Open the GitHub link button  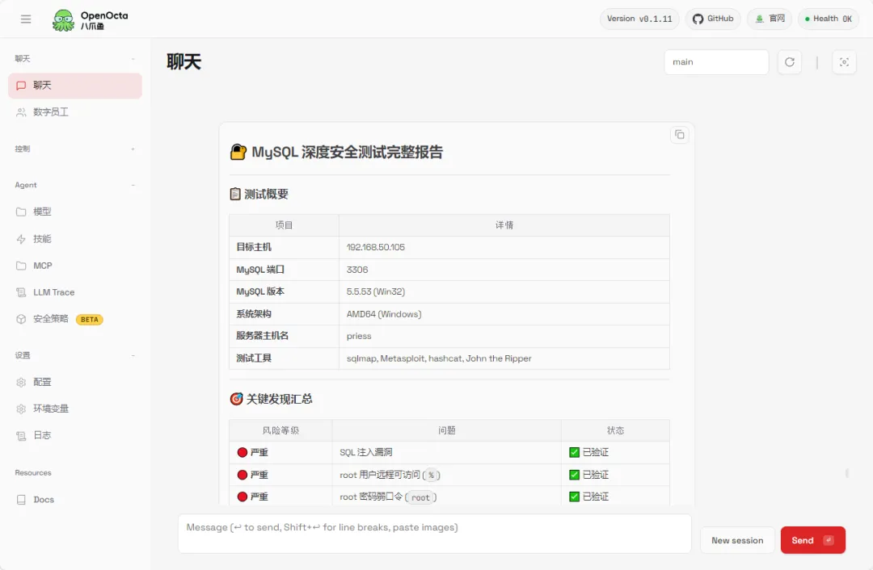713,19
